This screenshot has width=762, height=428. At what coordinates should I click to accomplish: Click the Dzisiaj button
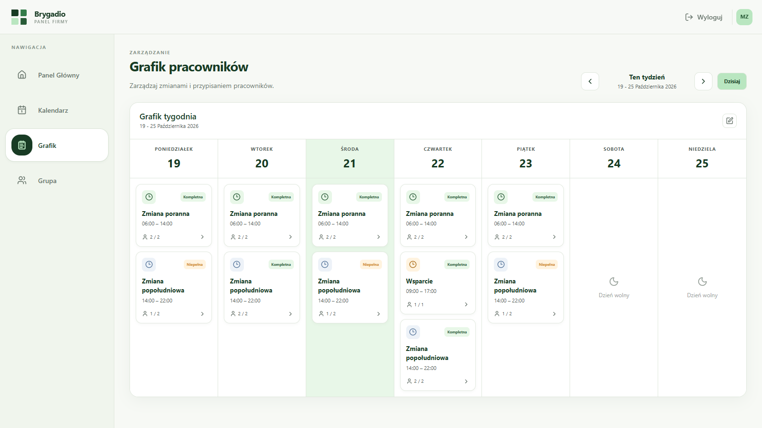click(x=732, y=81)
